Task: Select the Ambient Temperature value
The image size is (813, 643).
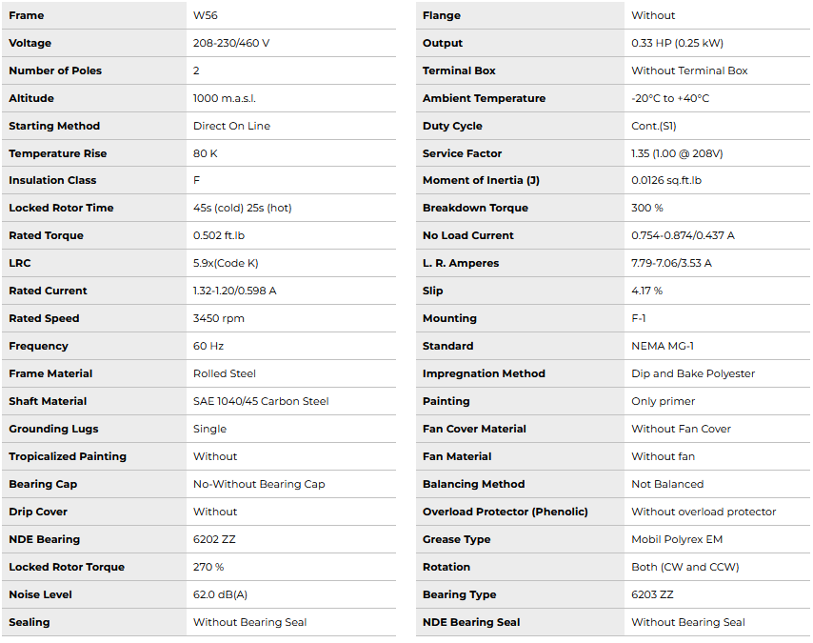Action: [670, 98]
